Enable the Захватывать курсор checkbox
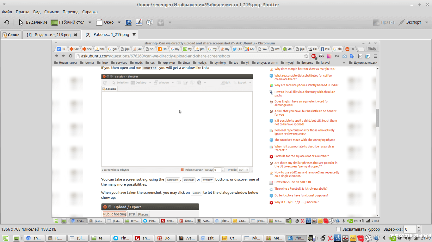 click(x=338, y=229)
